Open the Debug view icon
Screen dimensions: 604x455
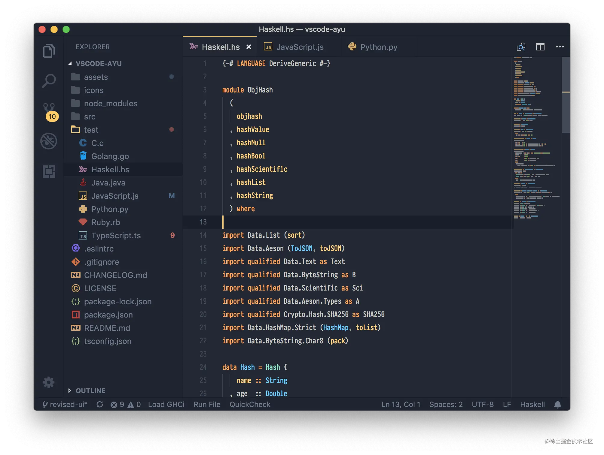point(49,141)
